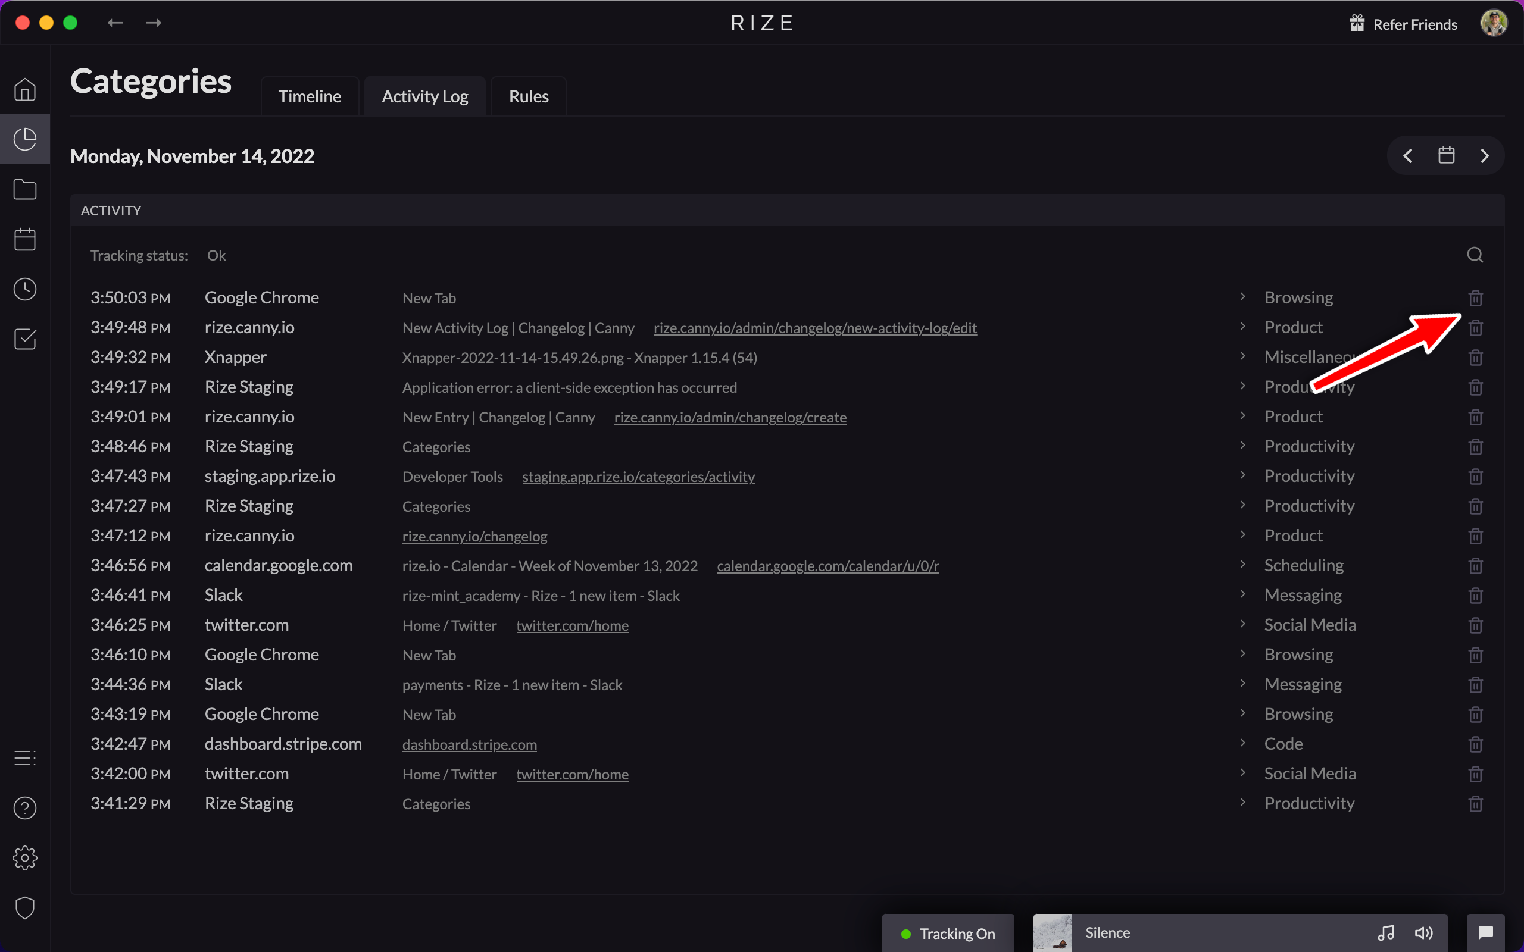Viewport: 1524px width, 952px height.
Task: Expand category chevron for 3:41:29 PM Productivity
Action: 1242,802
